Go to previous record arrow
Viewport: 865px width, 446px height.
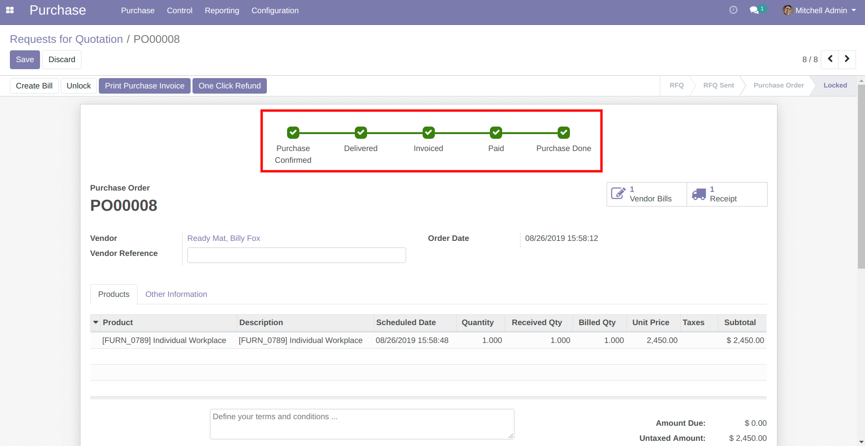pos(830,59)
